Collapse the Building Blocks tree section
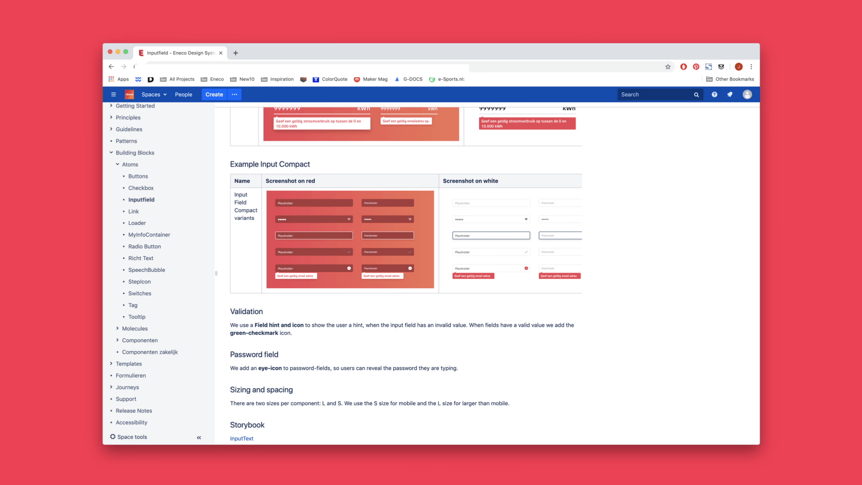Image resolution: width=862 pixels, height=485 pixels. [x=111, y=152]
